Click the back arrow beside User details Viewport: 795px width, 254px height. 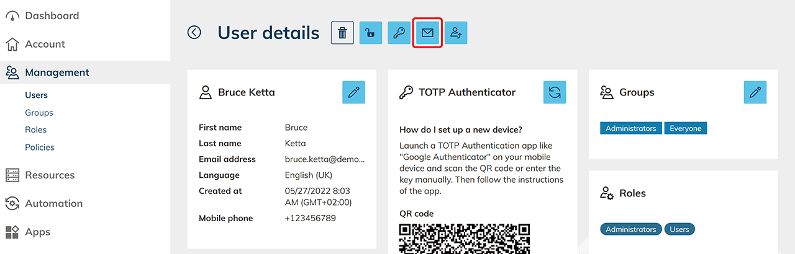pyautogui.click(x=194, y=32)
